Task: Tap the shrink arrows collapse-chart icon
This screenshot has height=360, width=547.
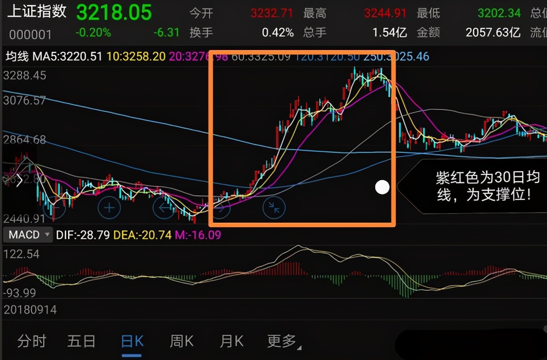Action: coord(274,208)
